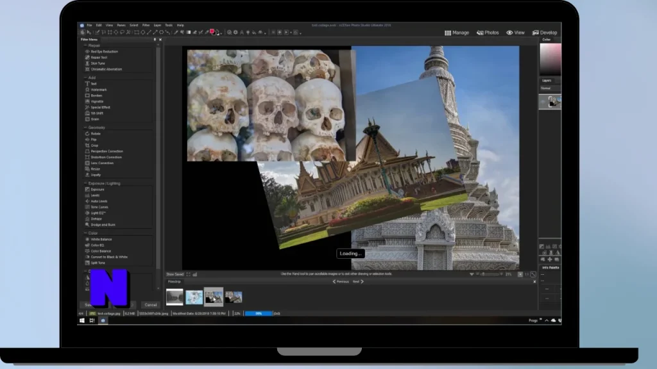Viewport: 657px width, 369px height.
Task: Collapse the Geometry filter group
Action: tap(85, 127)
